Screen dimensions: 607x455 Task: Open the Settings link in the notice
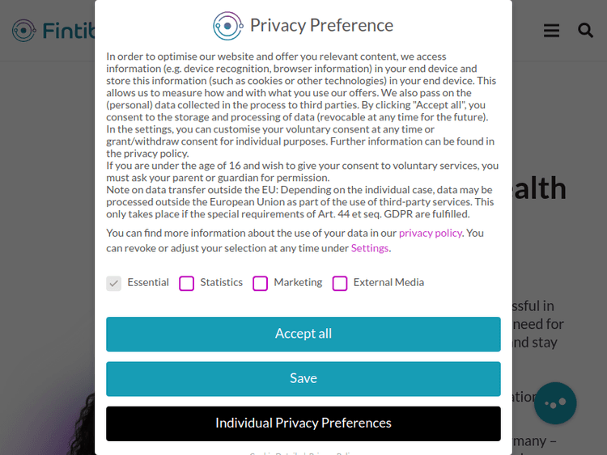tap(370, 248)
